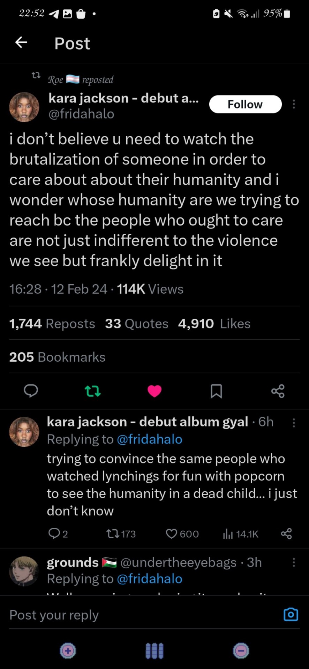Screen dimensions: 309x669
Task: Tap the back arrow in header
Action: 21,43
